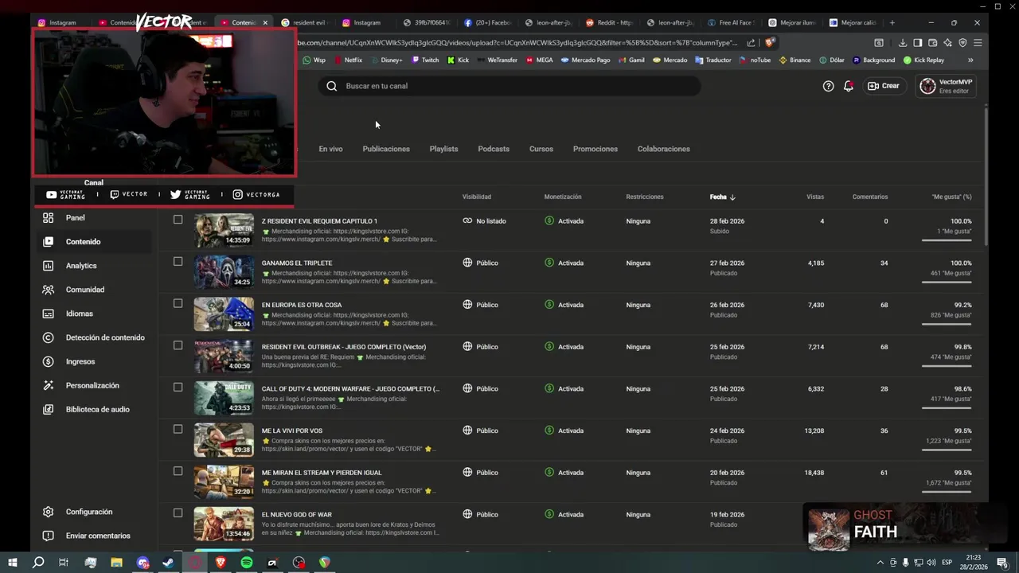Expand the hidden bookmarks chevron
The image size is (1019, 573).
(x=970, y=60)
